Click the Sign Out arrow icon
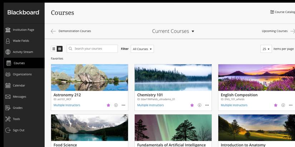Image resolution: width=295 pixels, height=147 pixels. pos(8,130)
